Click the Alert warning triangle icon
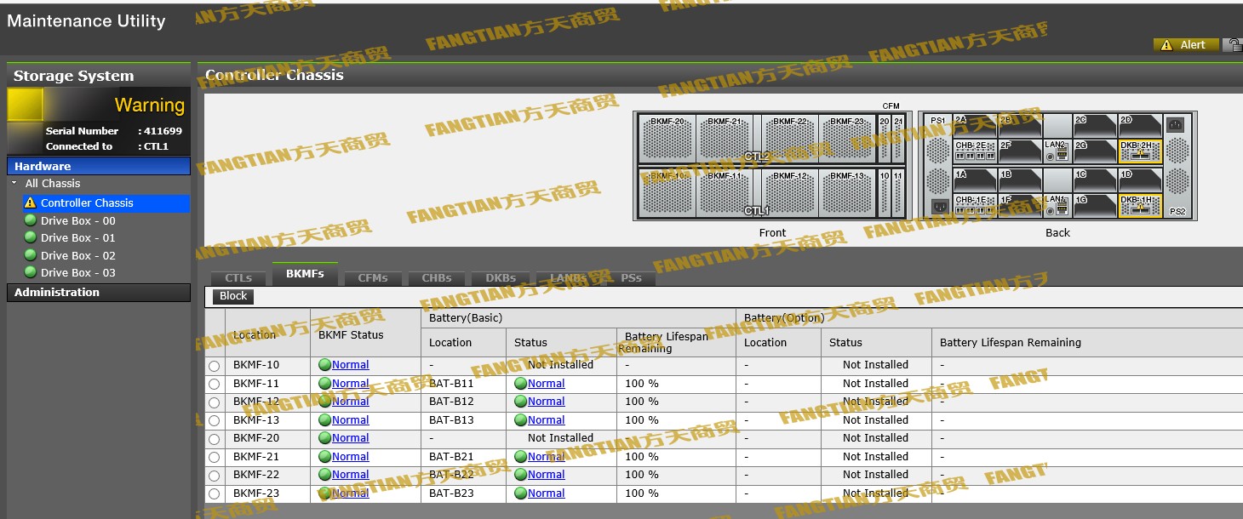 1168,44
